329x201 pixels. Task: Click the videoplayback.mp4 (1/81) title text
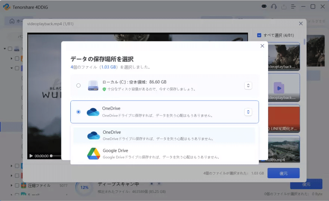(50, 24)
